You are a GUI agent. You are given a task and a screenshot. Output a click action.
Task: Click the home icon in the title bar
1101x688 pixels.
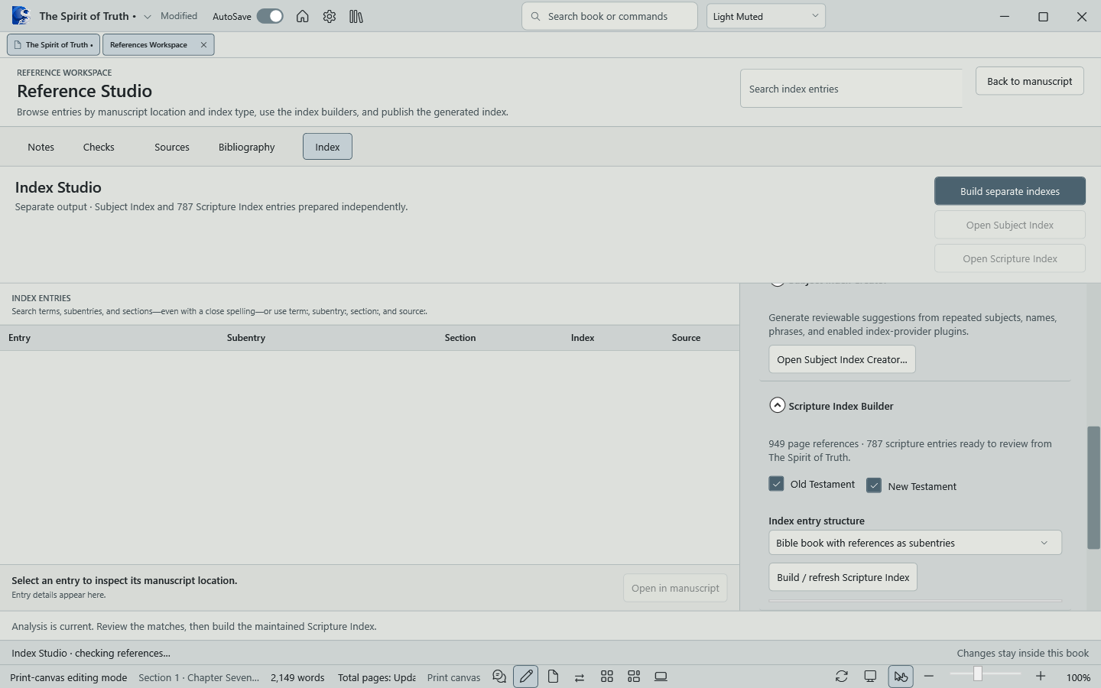[x=303, y=16]
